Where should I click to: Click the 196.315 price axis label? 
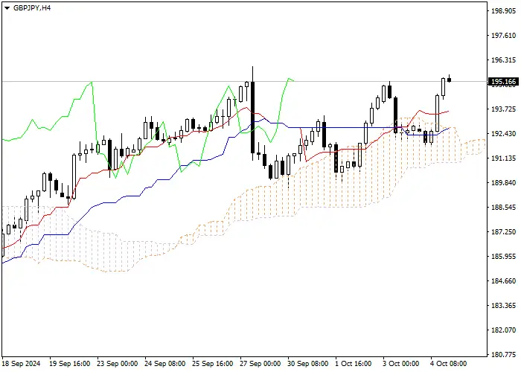[x=503, y=60]
